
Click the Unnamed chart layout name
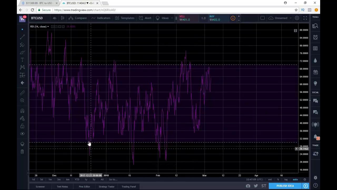(x=281, y=18)
